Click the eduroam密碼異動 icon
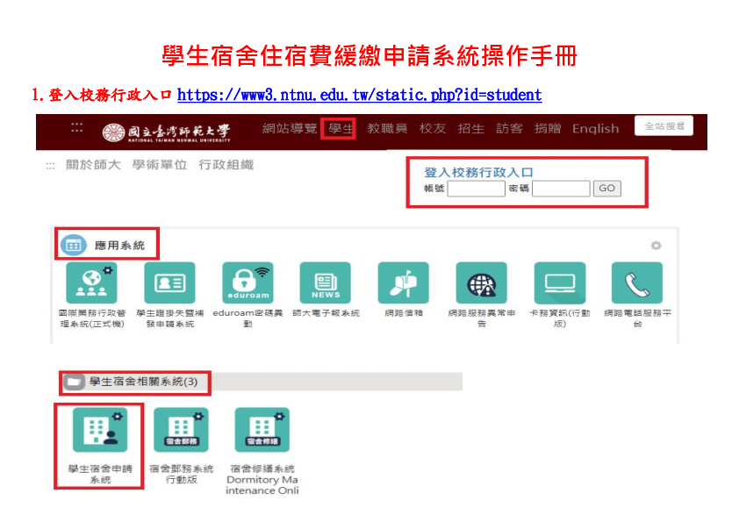The width and height of the screenshot is (739, 522). (248, 283)
